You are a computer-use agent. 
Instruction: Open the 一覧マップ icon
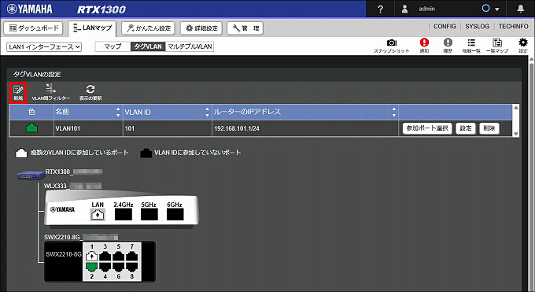(497, 46)
